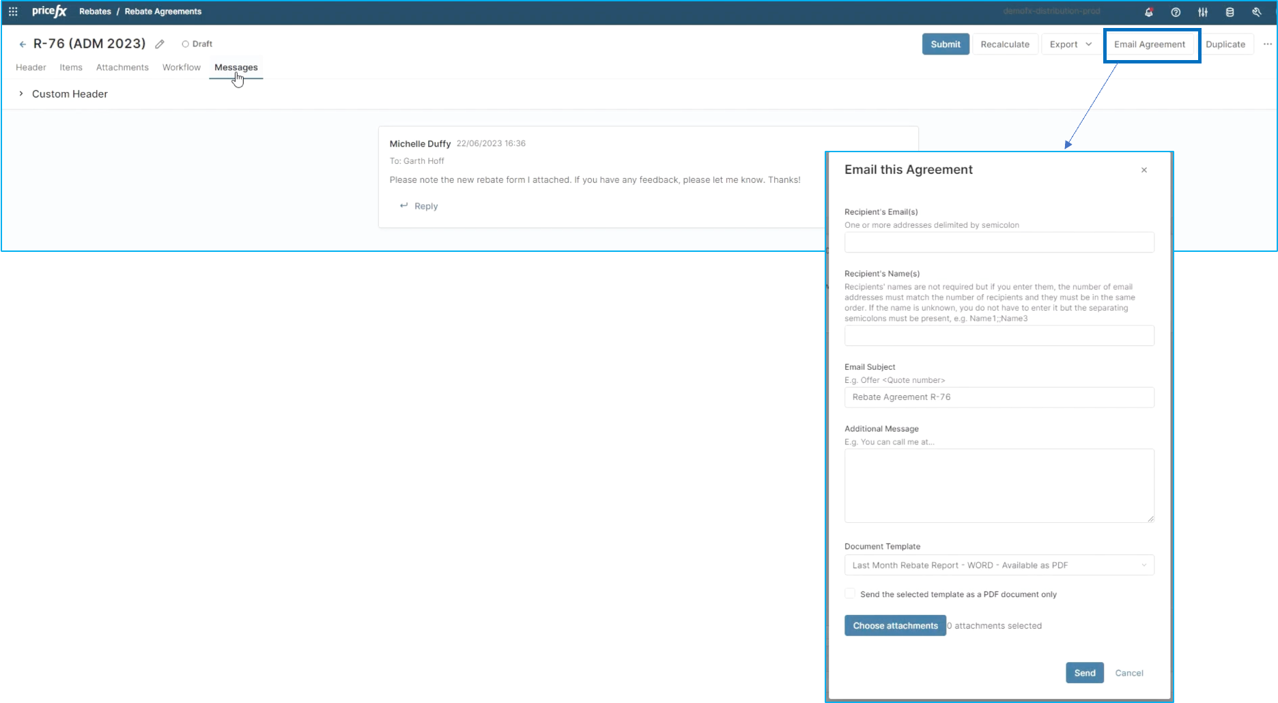This screenshot has width=1278, height=703.
Task: Open the database icon in top bar
Action: pos(1230,12)
